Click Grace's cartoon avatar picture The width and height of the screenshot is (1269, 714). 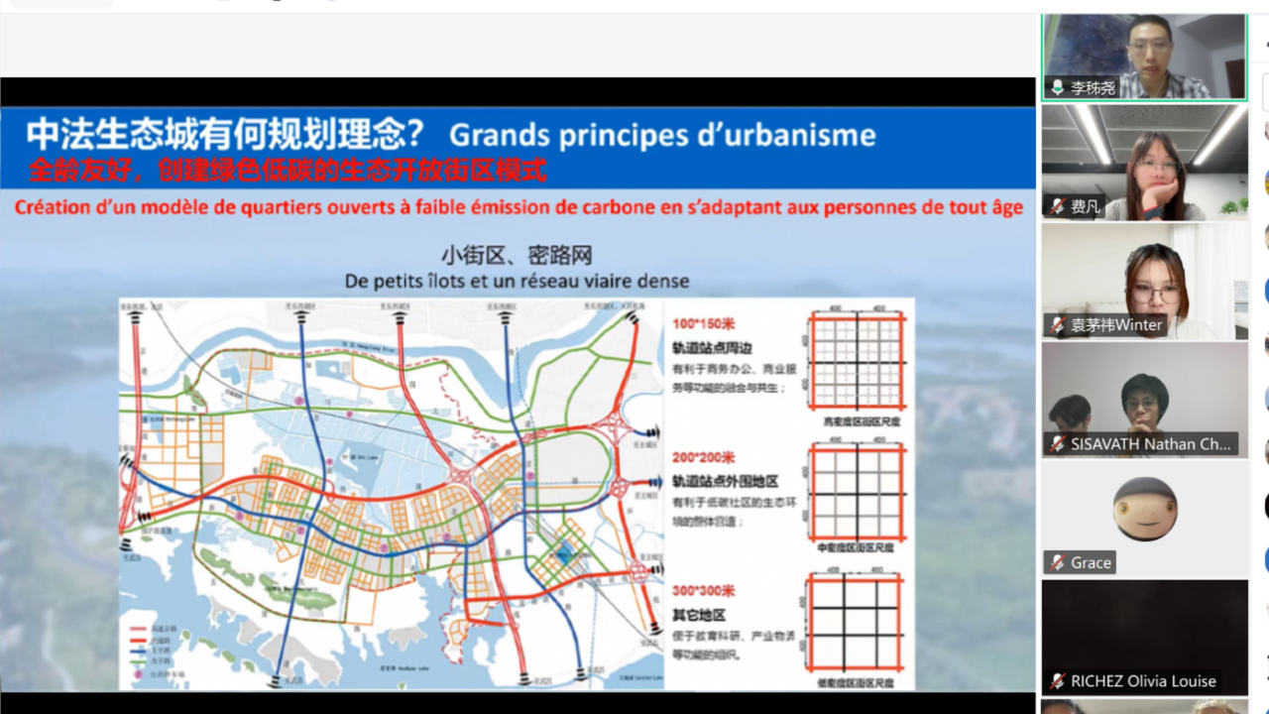point(1144,509)
